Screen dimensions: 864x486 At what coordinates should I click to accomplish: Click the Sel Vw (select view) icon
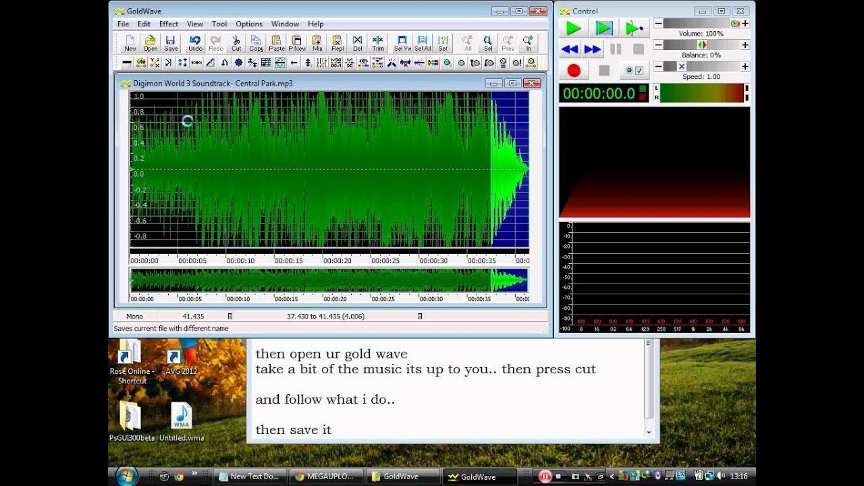coord(402,43)
